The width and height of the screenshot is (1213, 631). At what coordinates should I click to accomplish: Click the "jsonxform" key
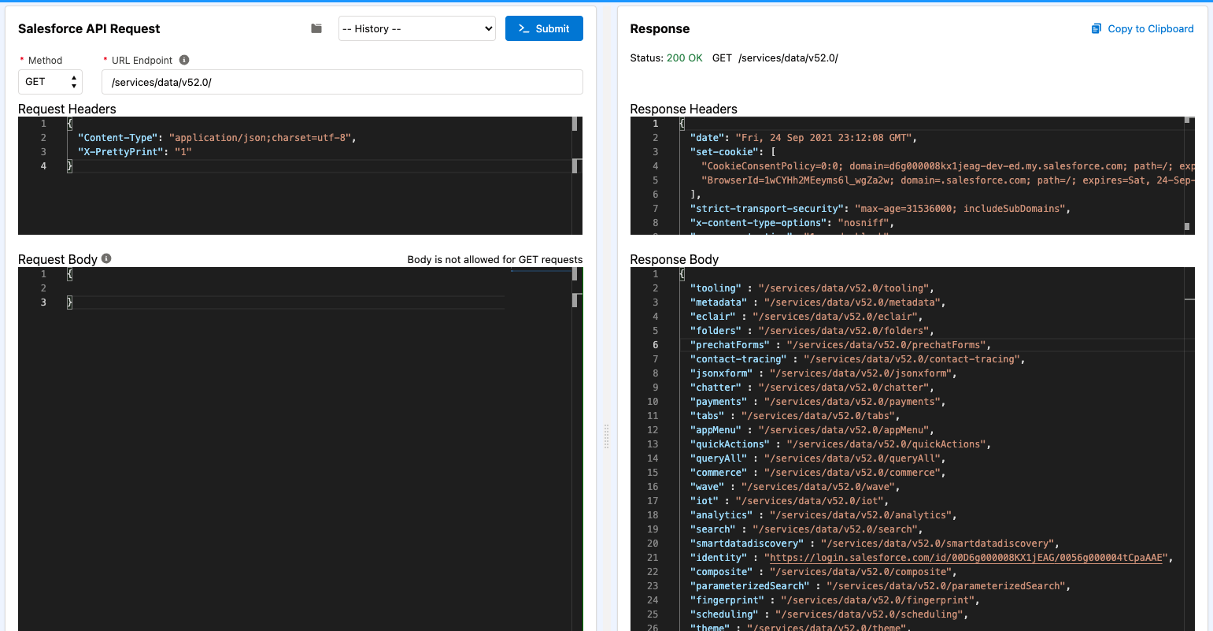[722, 373]
